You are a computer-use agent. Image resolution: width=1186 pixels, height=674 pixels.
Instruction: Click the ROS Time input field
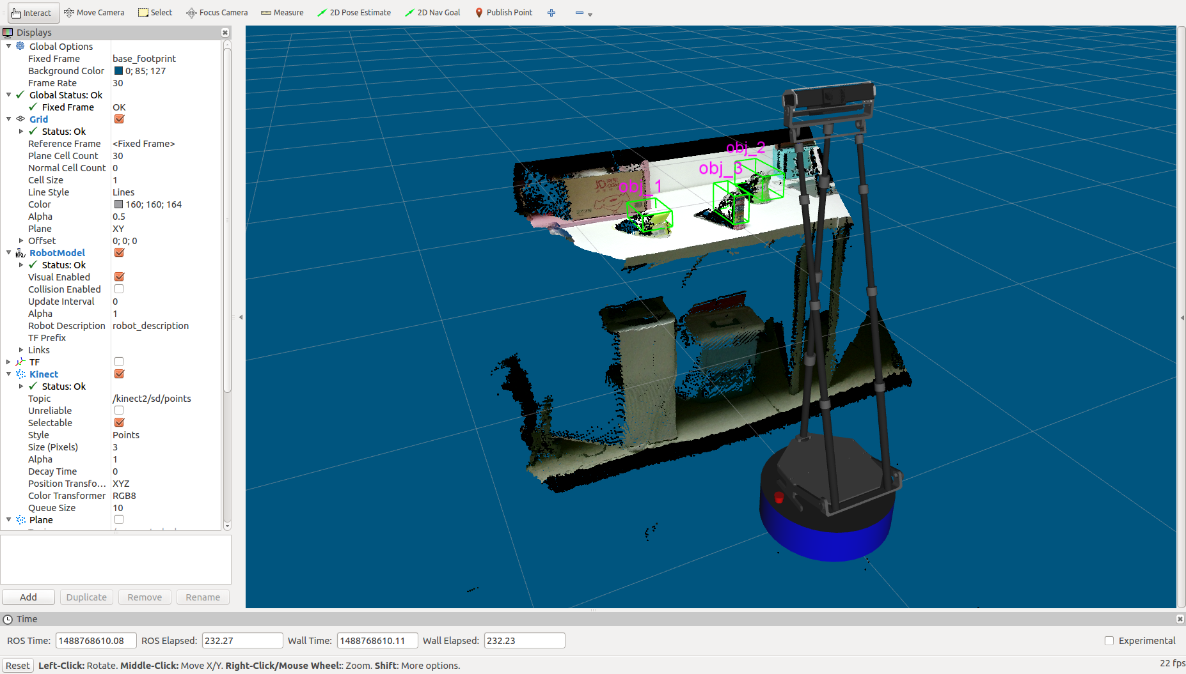point(96,641)
